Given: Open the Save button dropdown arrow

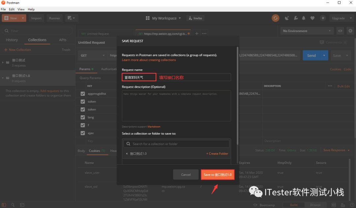Looking at the screenshot, I should pos(347,56).
